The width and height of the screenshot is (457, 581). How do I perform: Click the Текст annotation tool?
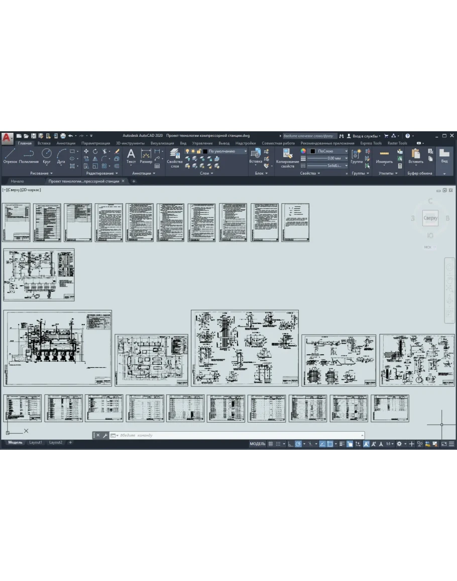131,155
